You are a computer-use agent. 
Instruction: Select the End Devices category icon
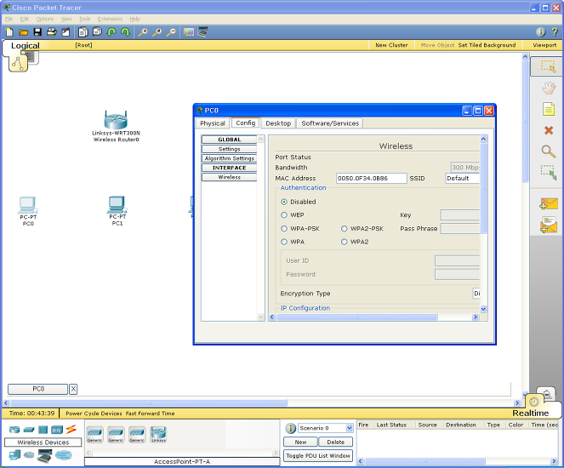(x=14, y=455)
